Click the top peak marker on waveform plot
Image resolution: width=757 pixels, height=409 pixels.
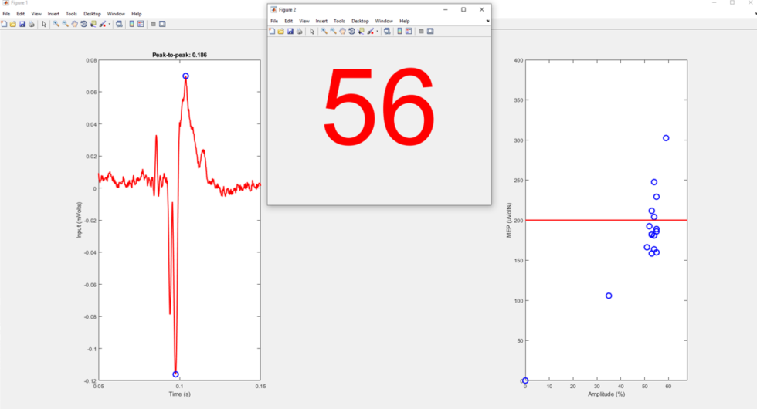(x=185, y=76)
